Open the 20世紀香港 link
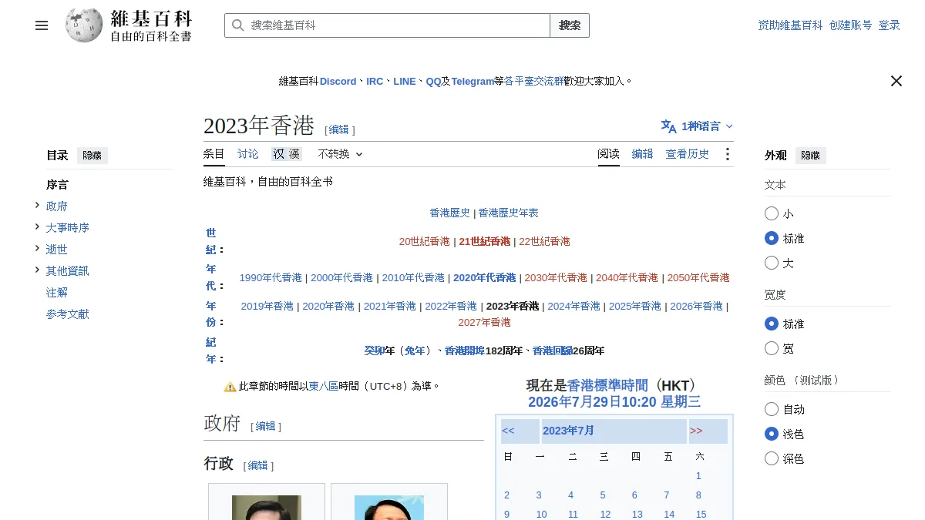 424,241
